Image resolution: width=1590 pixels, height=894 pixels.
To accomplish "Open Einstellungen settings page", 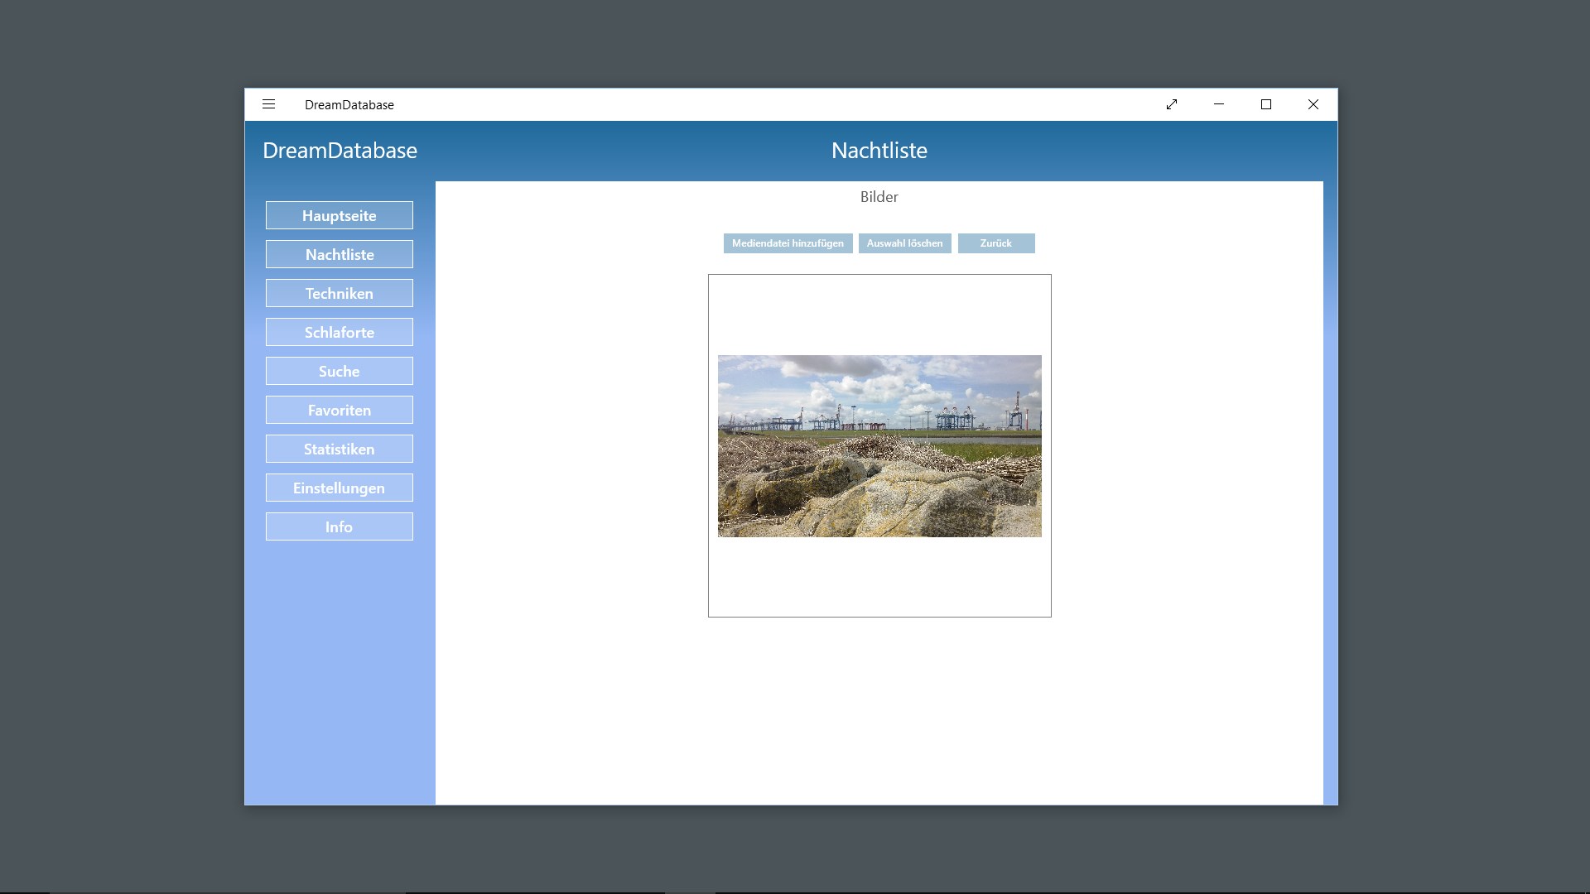I will tap(339, 488).
